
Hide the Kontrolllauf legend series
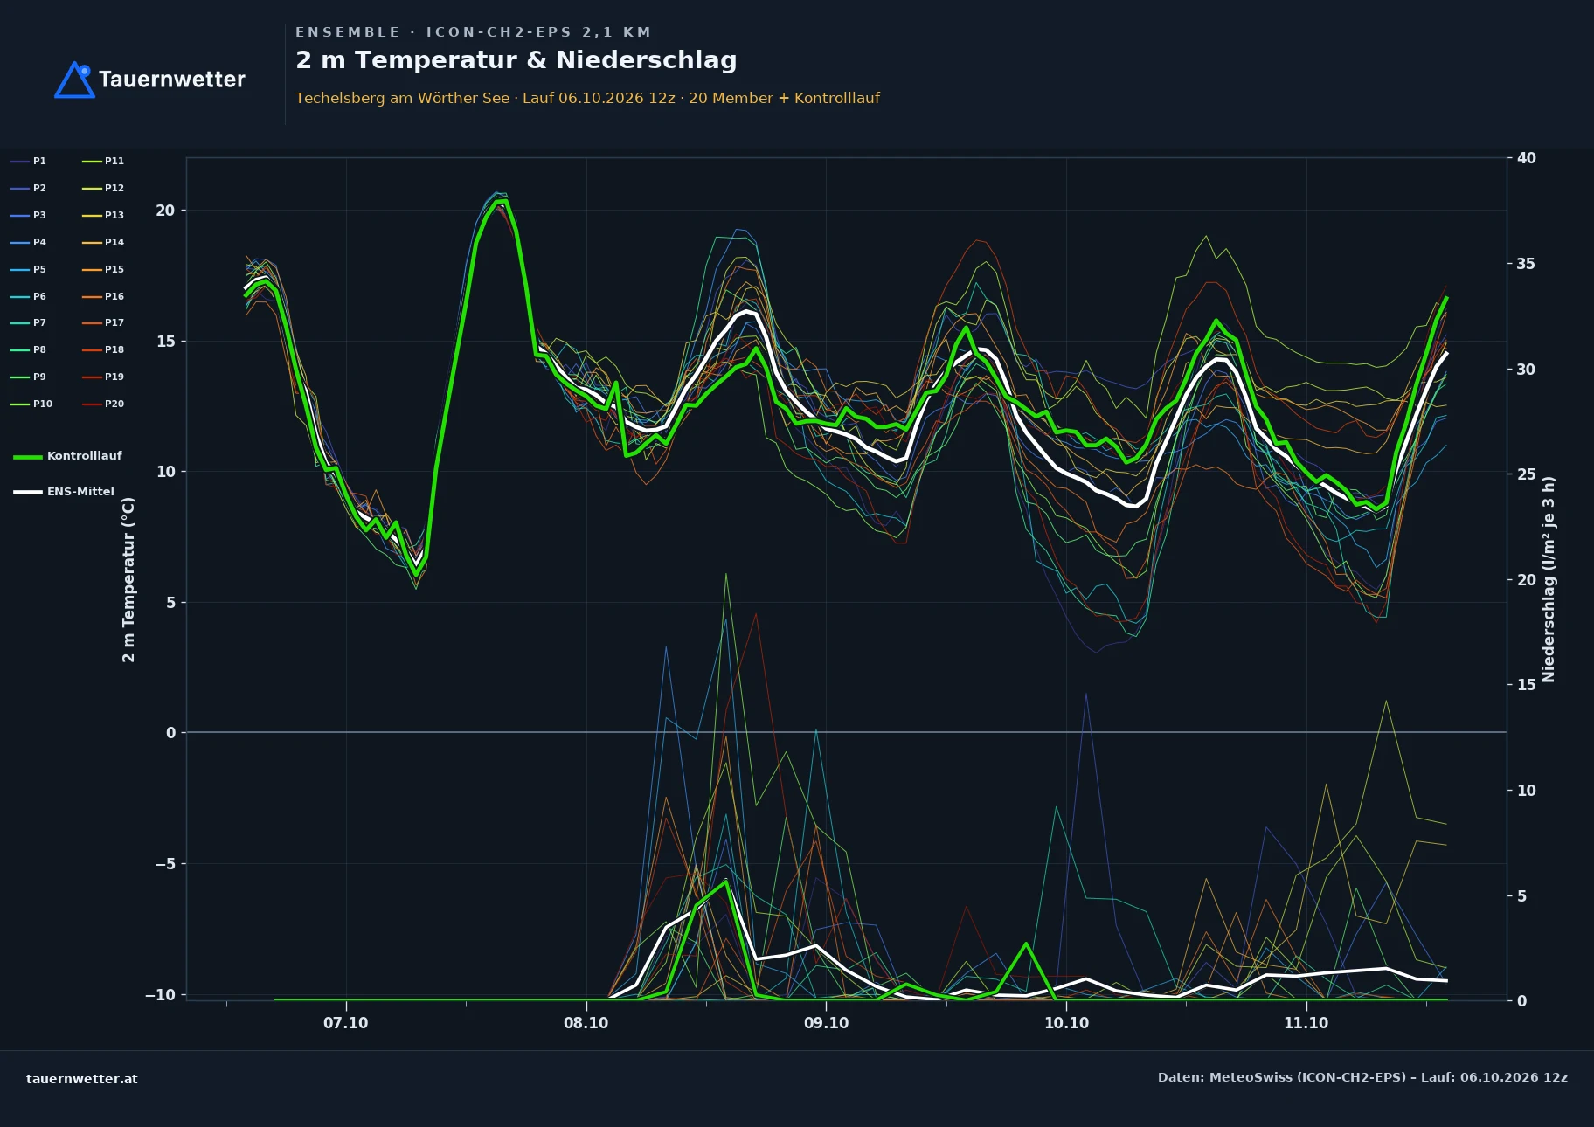pyautogui.click(x=68, y=456)
